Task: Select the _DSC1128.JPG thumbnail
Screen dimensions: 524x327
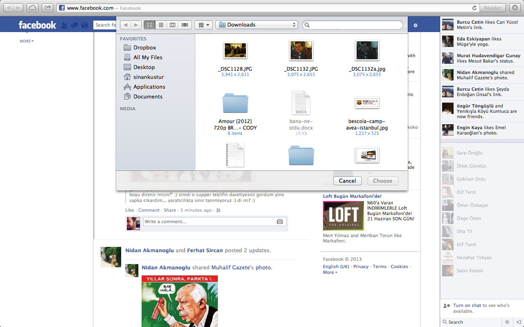Action: tap(235, 51)
